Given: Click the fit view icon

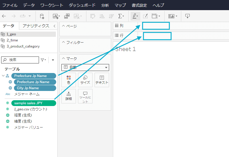Looking at the screenshot, I should [155, 16].
